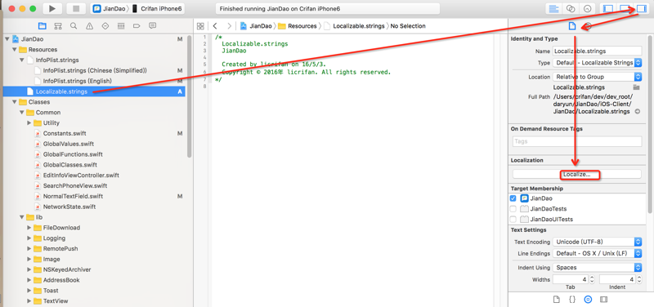Adjust the Tab width stepper

592,279
